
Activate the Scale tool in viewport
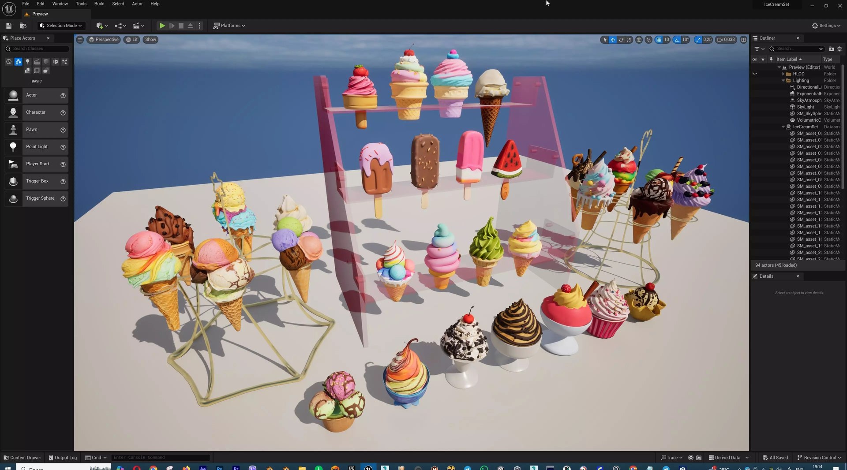[x=629, y=40]
